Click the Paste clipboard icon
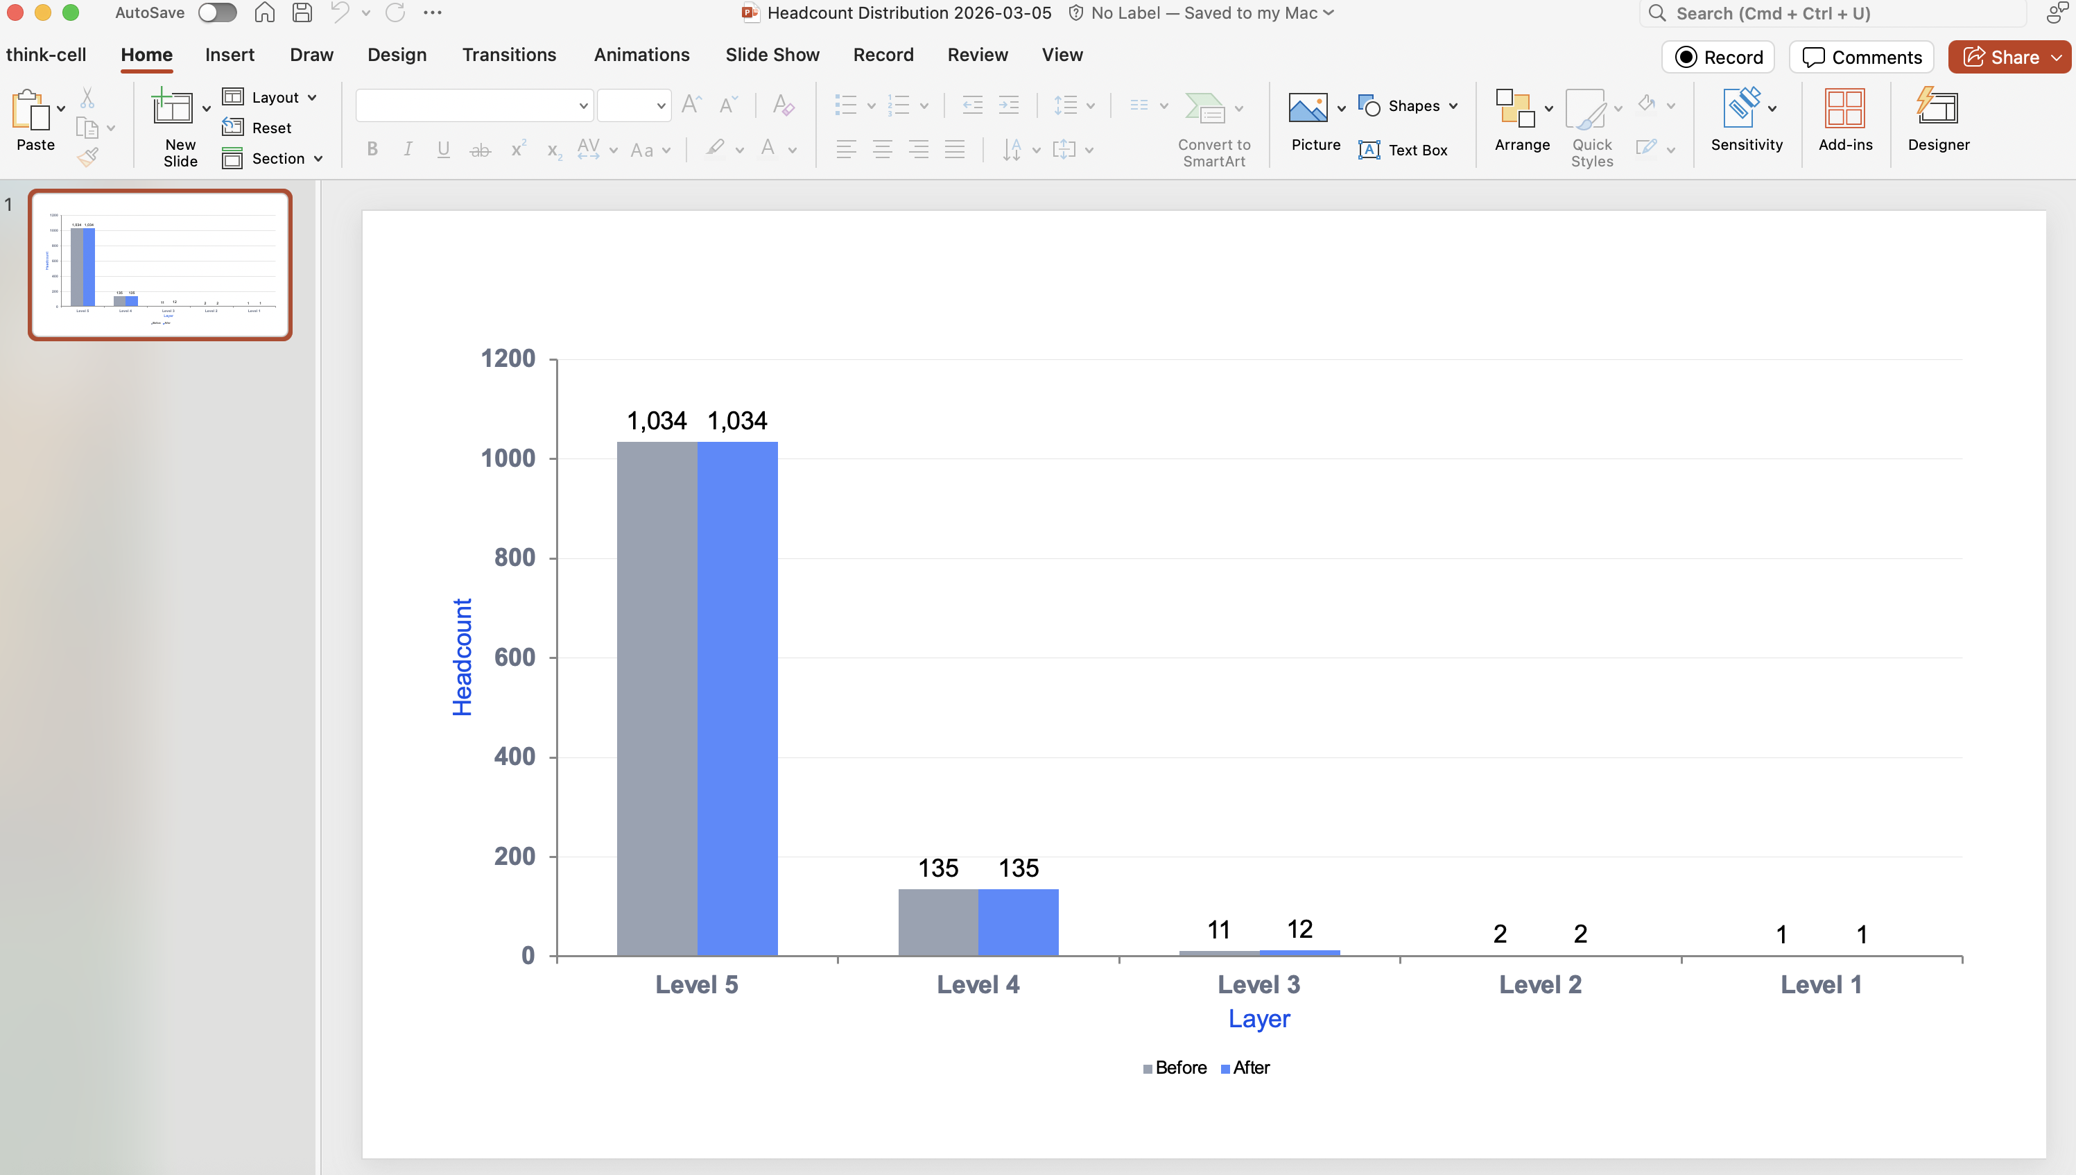This screenshot has width=2076, height=1175. (x=31, y=110)
